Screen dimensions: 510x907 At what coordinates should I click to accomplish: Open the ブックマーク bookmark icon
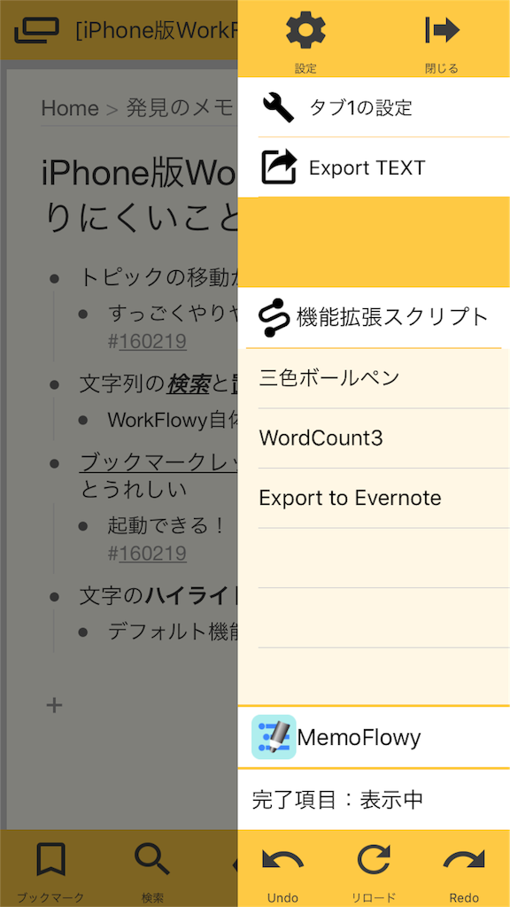(x=50, y=859)
